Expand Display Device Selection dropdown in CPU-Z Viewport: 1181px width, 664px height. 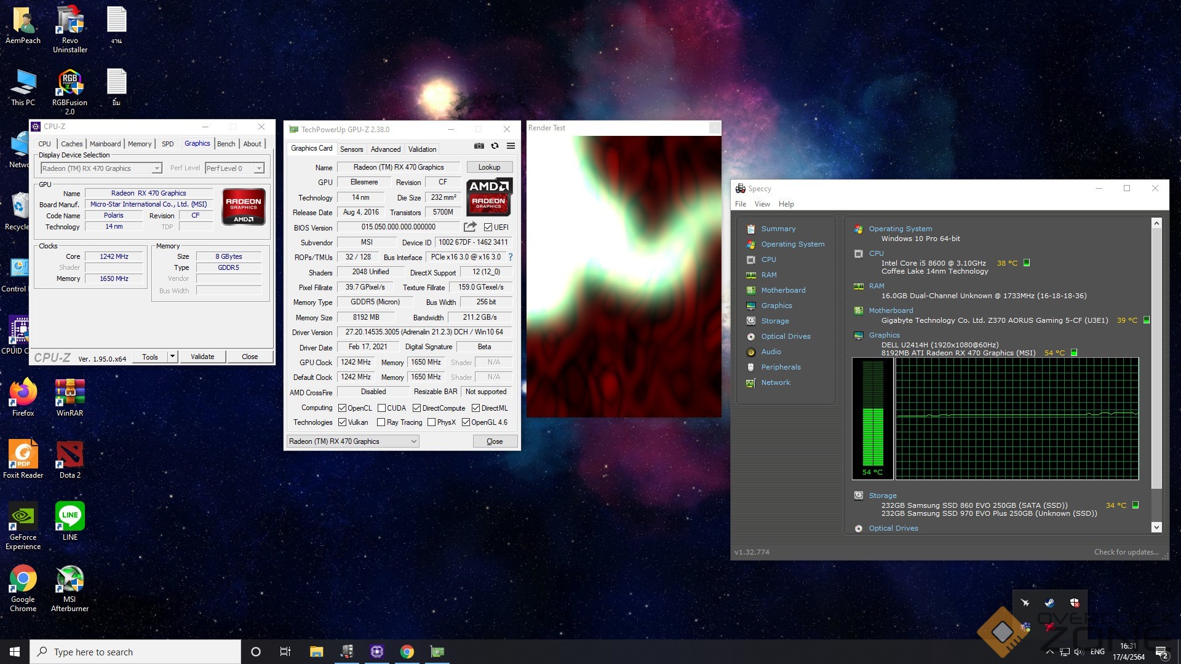point(157,168)
